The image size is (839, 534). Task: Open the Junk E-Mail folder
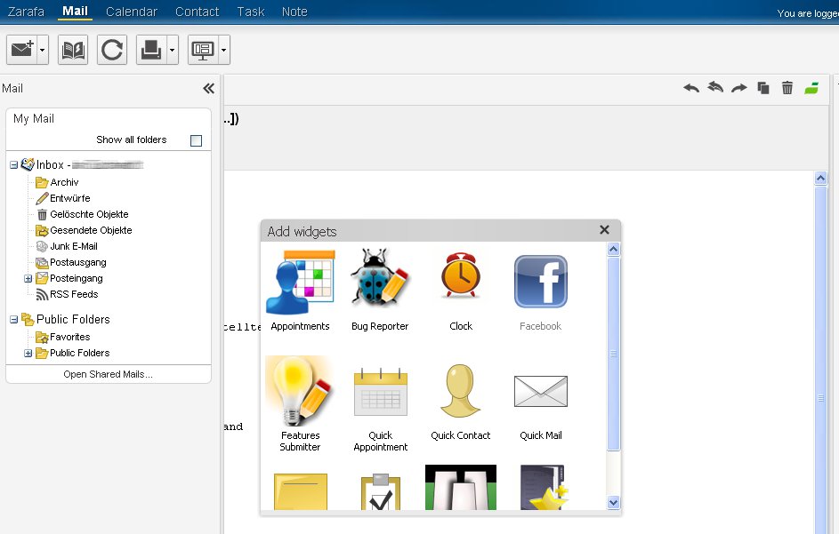tap(74, 246)
